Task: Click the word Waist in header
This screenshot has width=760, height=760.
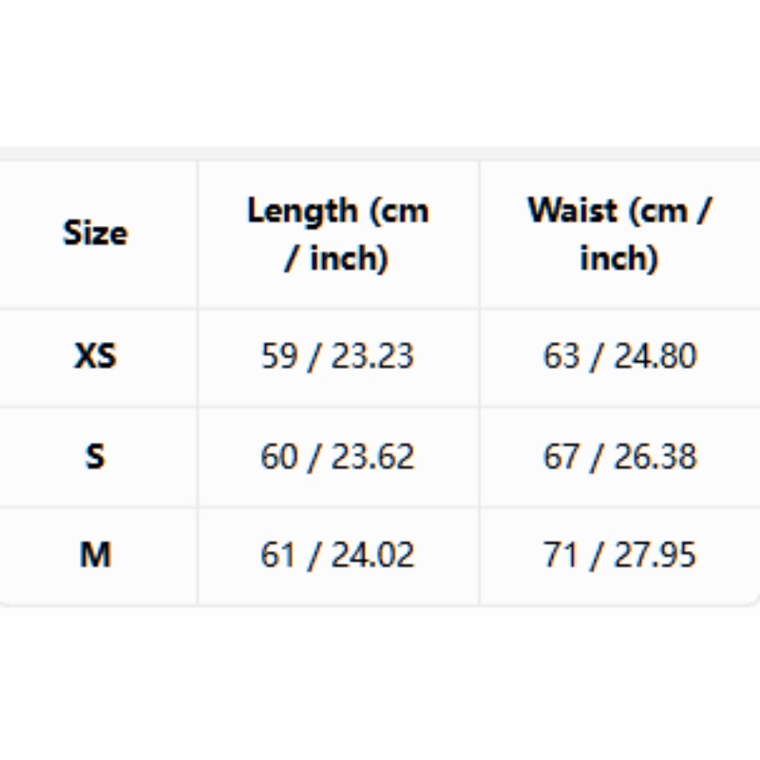Action: point(573,210)
